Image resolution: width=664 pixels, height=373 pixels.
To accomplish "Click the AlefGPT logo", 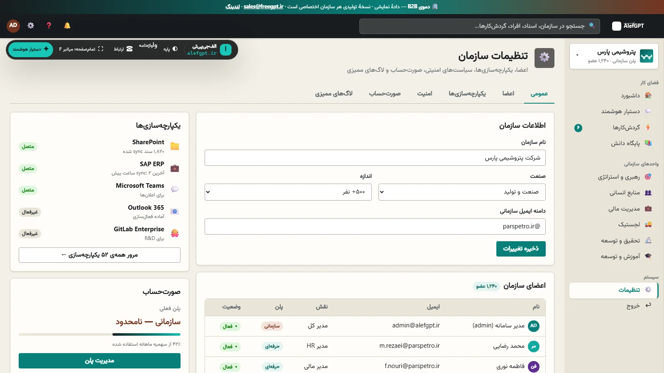I will pyautogui.click(x=628, y=26).
